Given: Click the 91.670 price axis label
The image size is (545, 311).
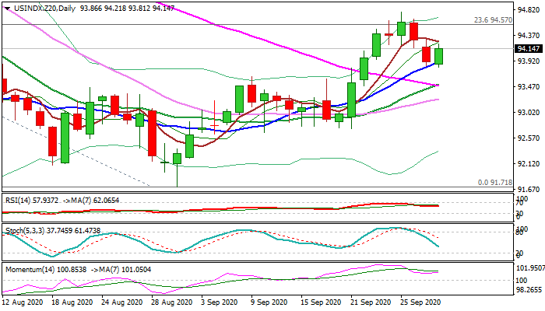Looking at the screenshot, I should (x=528, y=189).
